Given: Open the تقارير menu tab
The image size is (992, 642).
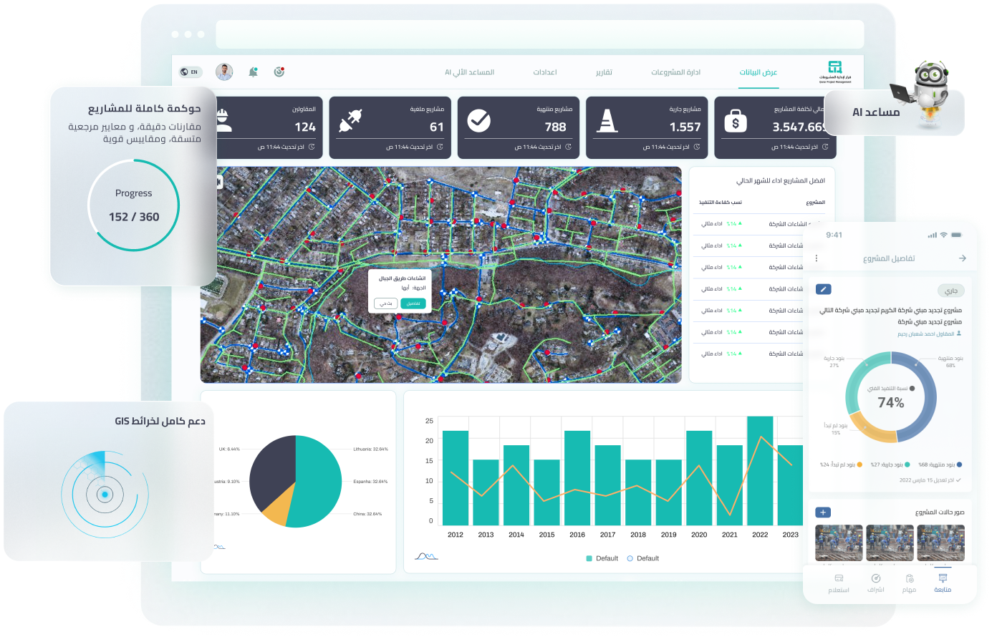Looking at the screenshot, I should [604, 72].
